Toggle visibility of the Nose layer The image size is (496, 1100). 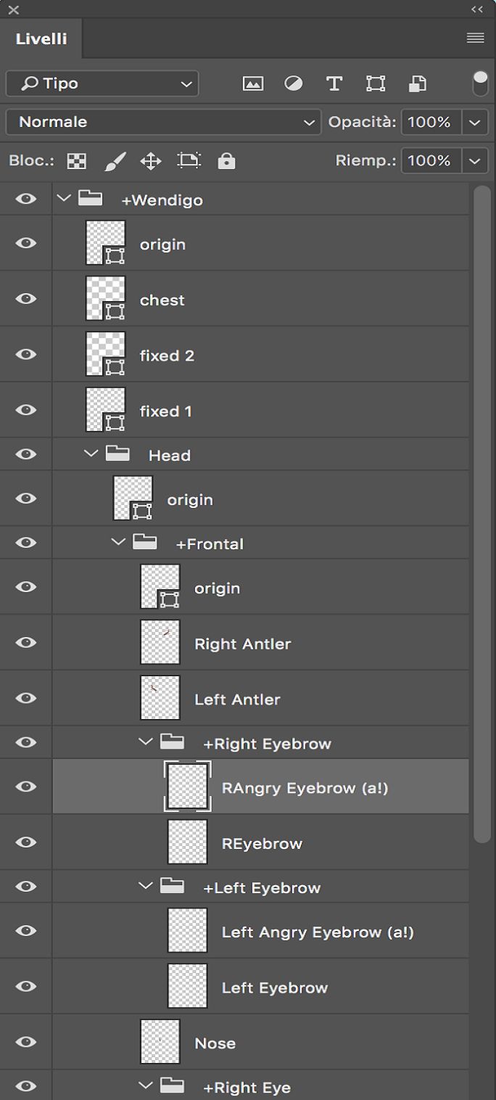pyautogui.click(x=26, y=1041)
